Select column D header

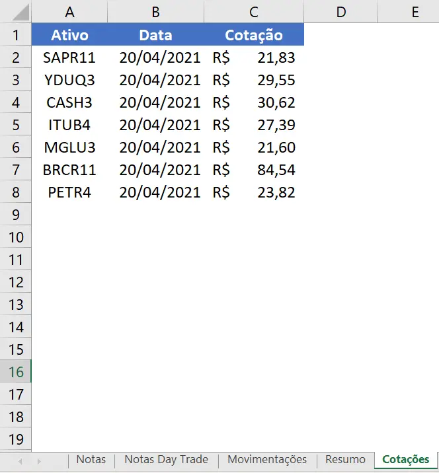(x=341, y=11)
